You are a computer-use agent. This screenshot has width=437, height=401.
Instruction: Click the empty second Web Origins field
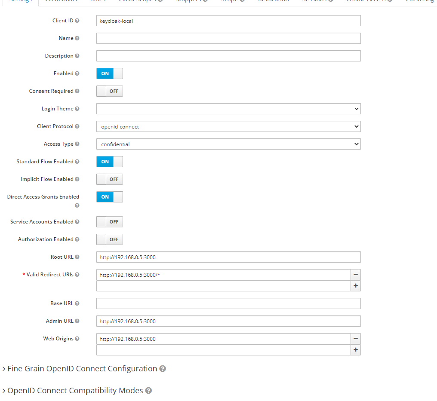click(x=224, y=350)
